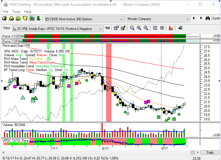Click the shapes drawing tools icon
Viewport: 221px width, 160px height.
[180, 28]
